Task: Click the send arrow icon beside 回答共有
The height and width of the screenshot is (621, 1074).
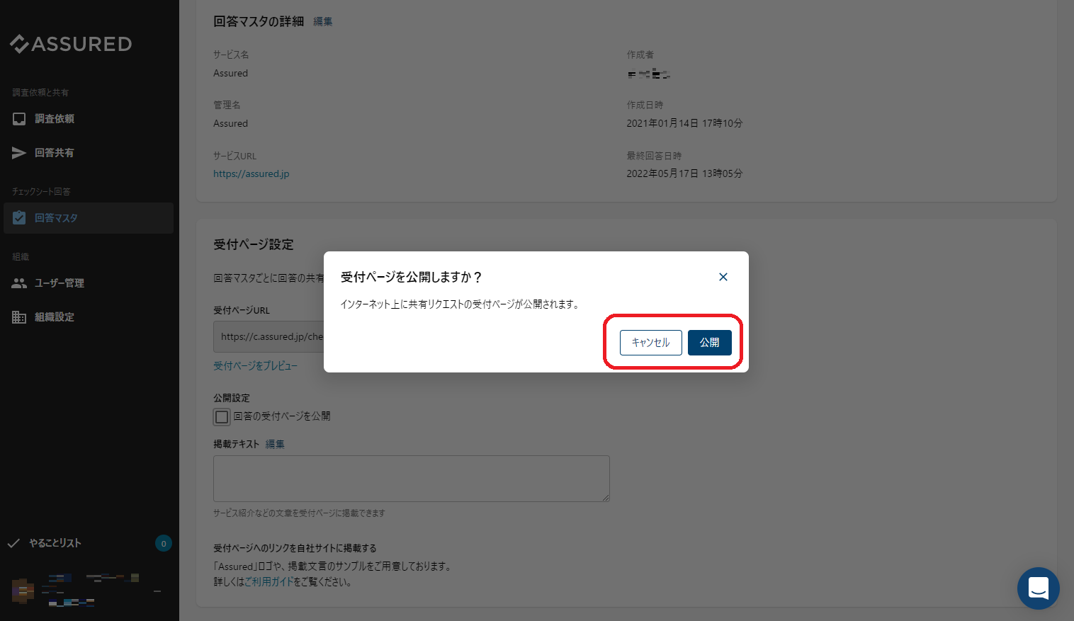Action: tap(19, 153)
